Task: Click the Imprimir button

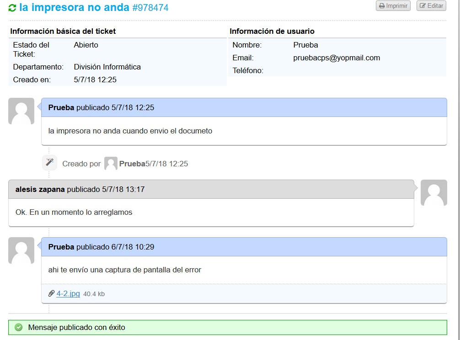Action: [x=393, y=6]
